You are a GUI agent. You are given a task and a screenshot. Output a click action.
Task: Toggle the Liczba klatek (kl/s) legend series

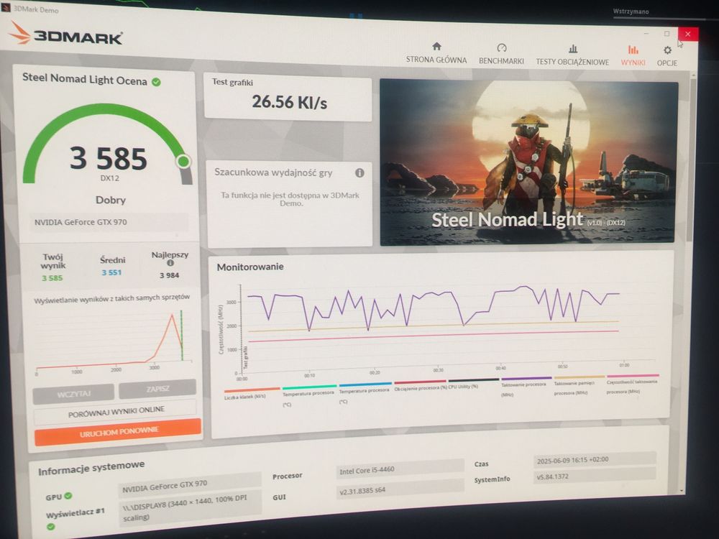click(x=252, y=393)
